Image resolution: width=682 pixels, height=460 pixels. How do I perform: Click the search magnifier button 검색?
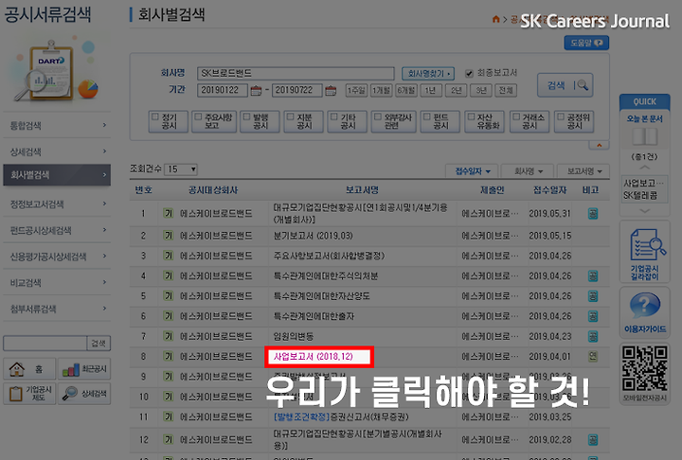[x=565, y=85]
